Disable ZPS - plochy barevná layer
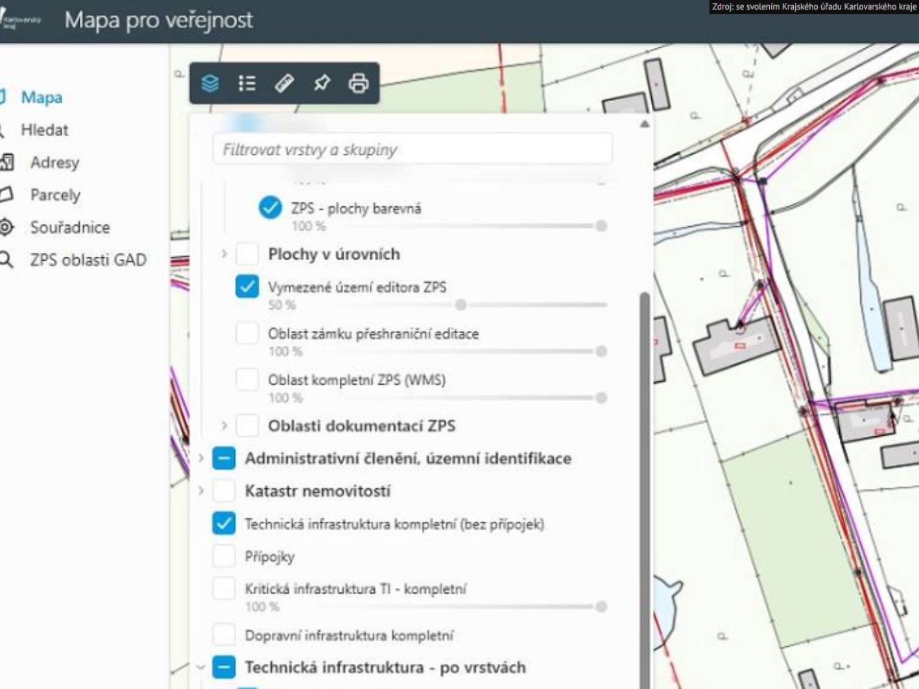Screen dimensions: 919x689 (x=270, y=208)
